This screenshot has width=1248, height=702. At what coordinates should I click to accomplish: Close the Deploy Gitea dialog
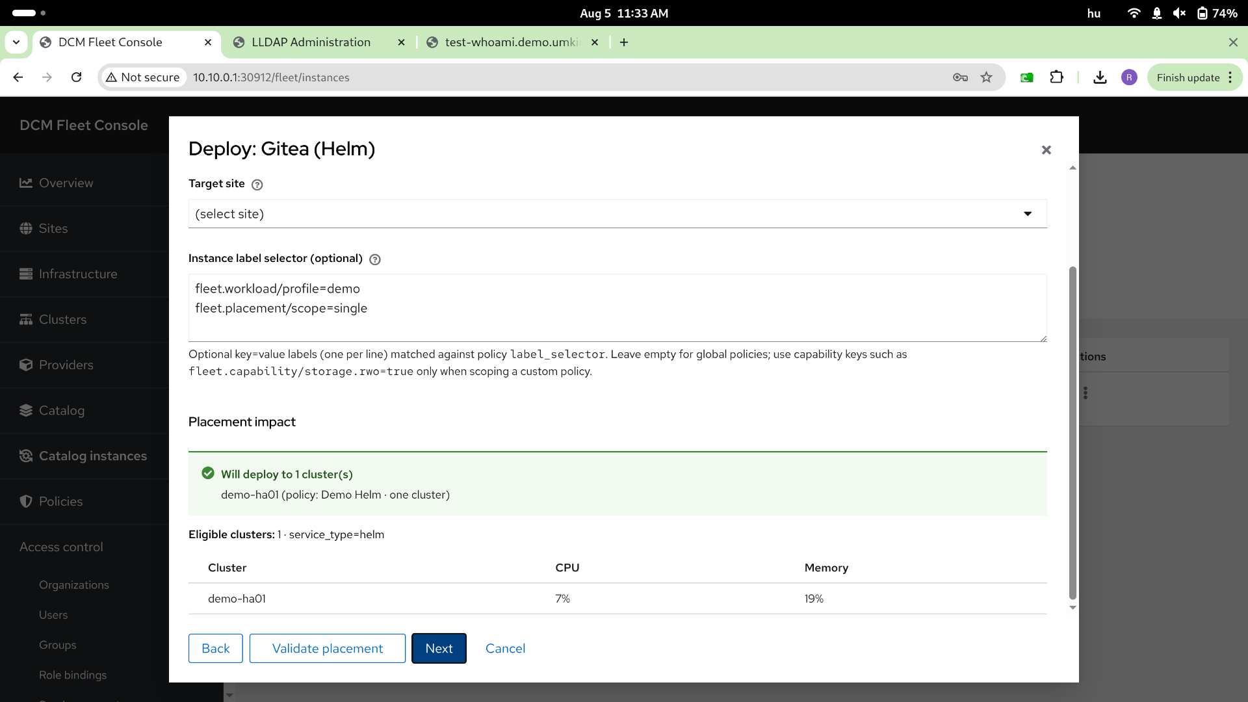point(1046,150)
